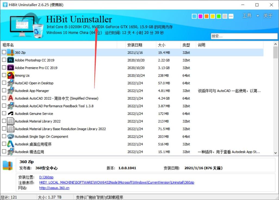
Task: Check the Adobe Photoshop CC 2019 checkbox
Action: tap(4, 60)
